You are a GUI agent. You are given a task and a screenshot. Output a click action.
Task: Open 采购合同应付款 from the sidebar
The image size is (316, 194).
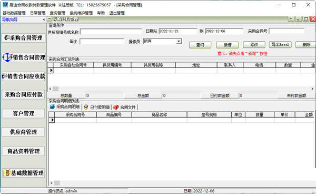pyautogui.click(x=23, y=94)
